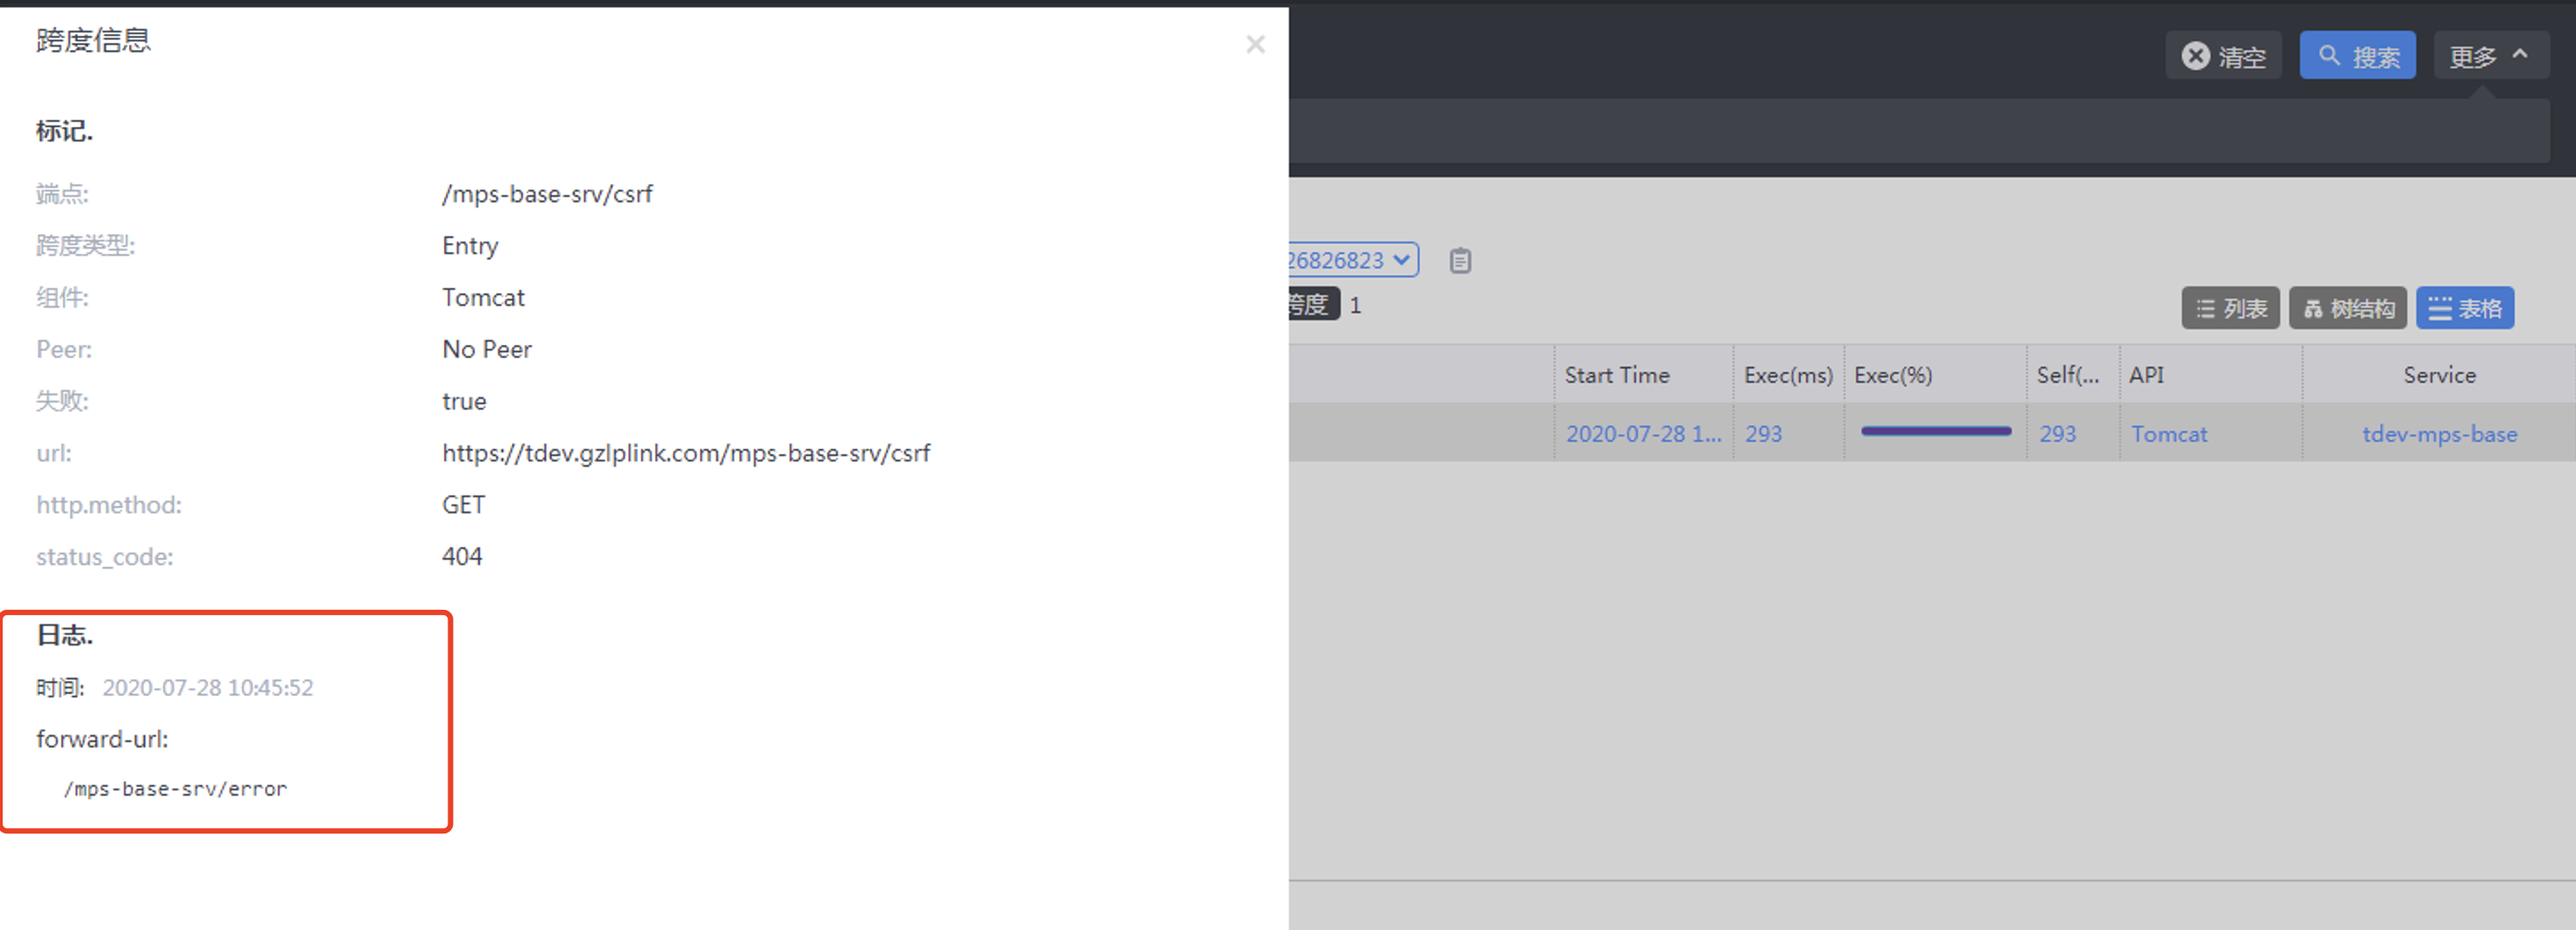
Task: Switch to tree structure (树结构) view
Action: (x=2348, y=309)
